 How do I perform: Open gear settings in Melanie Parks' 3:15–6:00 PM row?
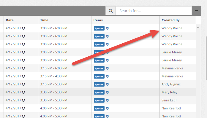[108, 68]
